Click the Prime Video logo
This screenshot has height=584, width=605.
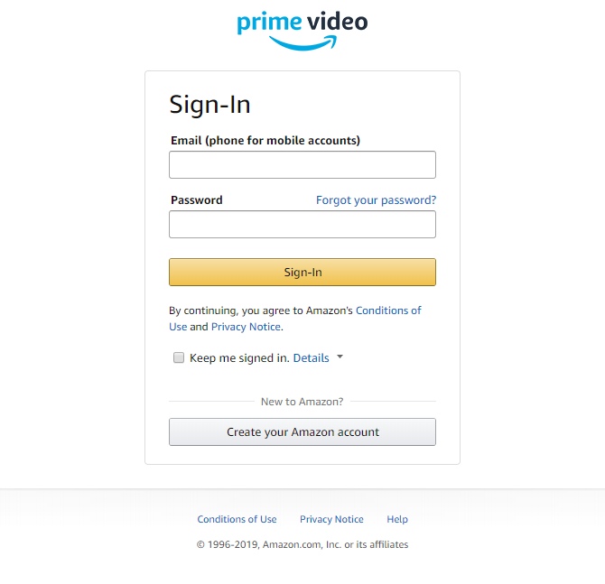(x=302, y=31)
